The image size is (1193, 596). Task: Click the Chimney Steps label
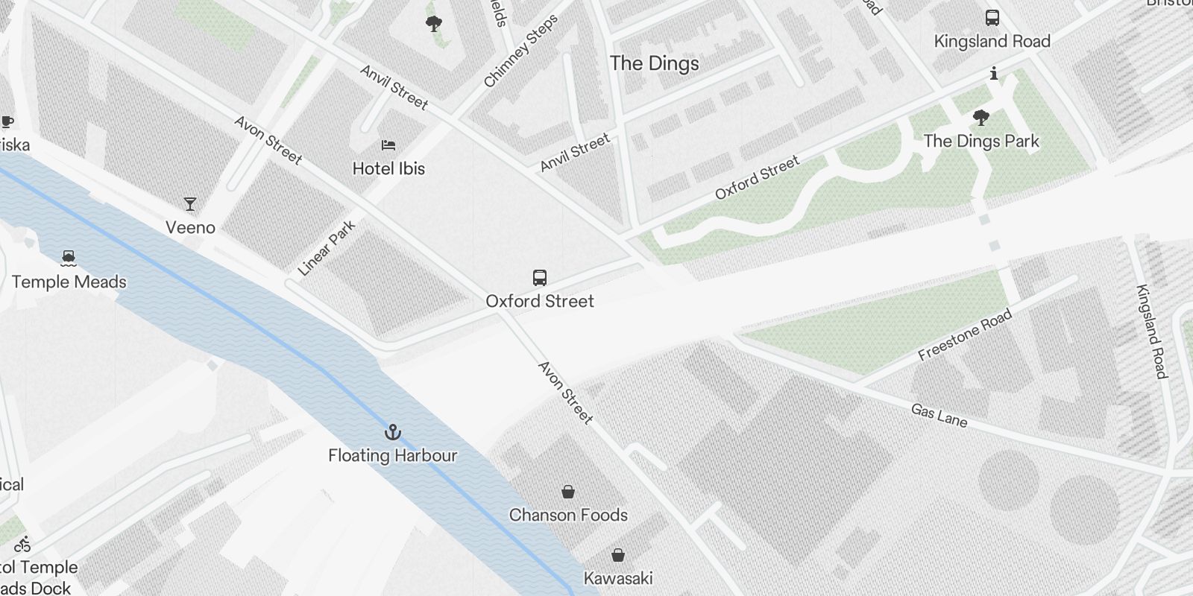(x=520, y=51)
